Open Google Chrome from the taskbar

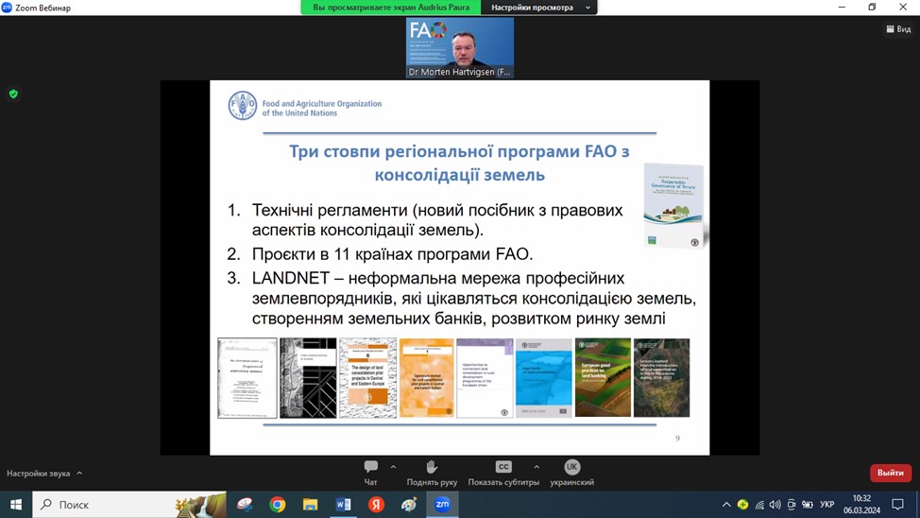click(x=278, y=505)
